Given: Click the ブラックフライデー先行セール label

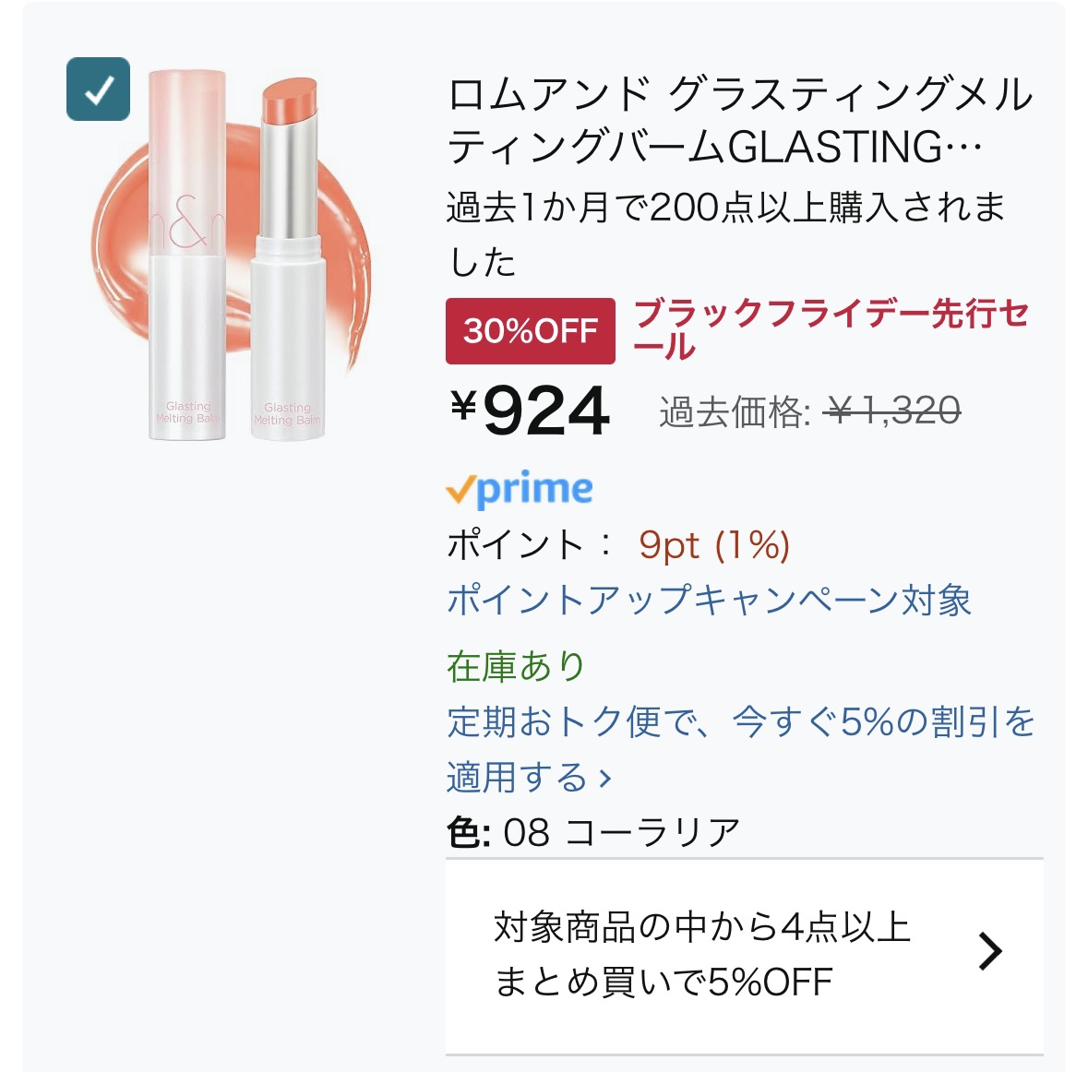Looking at the screenshot, I should [x=831, y=329].
